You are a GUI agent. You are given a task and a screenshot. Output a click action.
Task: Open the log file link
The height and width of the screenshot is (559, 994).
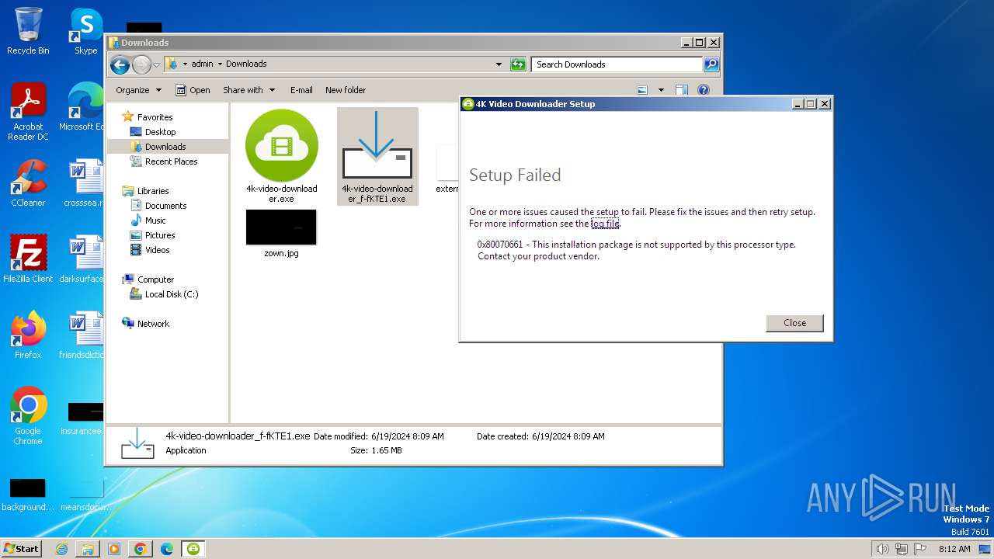pos(605,224)
